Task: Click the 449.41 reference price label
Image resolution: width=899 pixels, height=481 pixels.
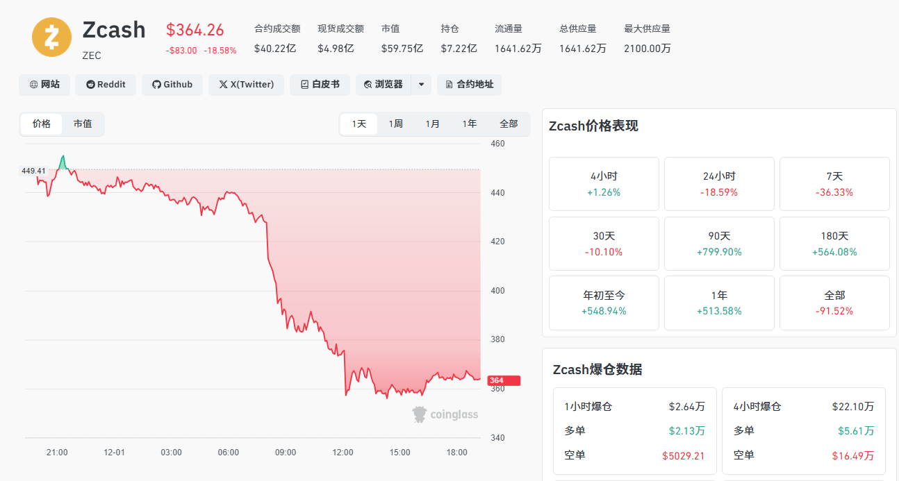Action: [x=33, y=171]
